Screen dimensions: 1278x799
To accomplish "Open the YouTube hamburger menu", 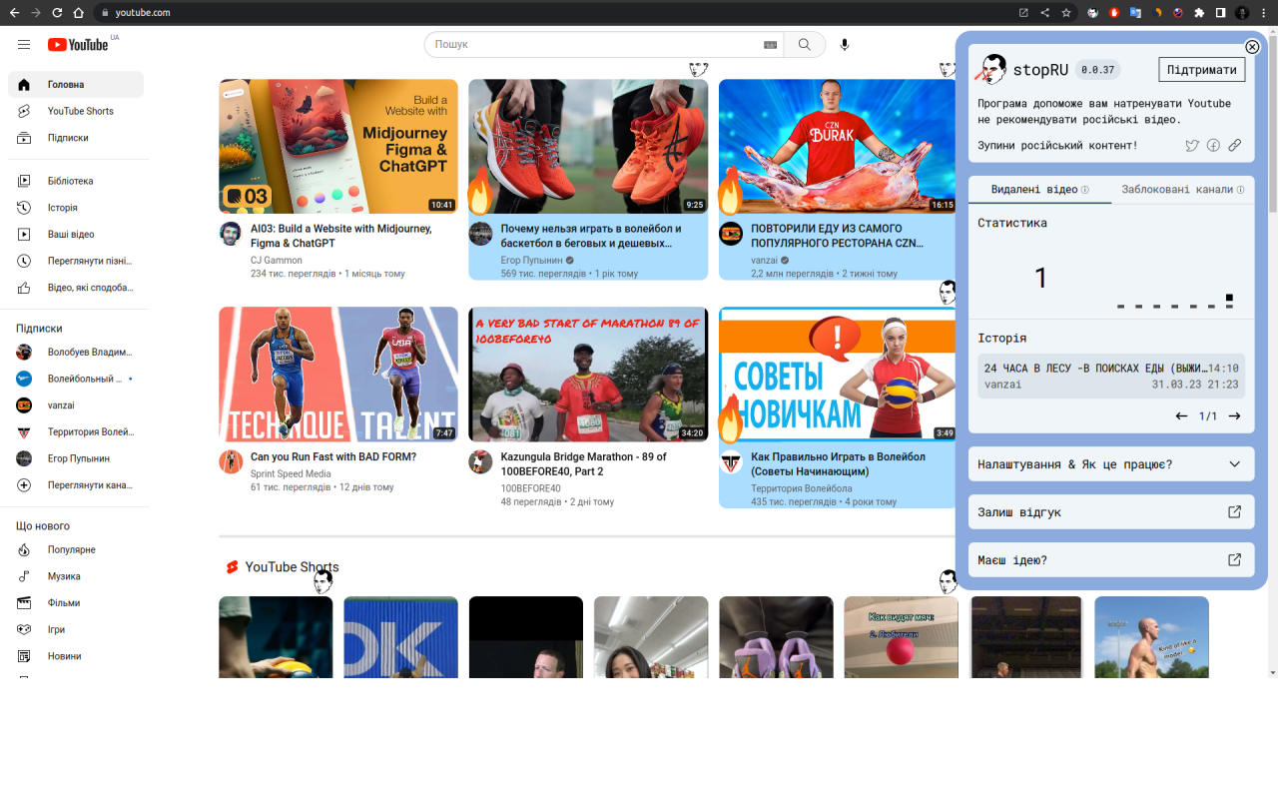I will [24, 45].
